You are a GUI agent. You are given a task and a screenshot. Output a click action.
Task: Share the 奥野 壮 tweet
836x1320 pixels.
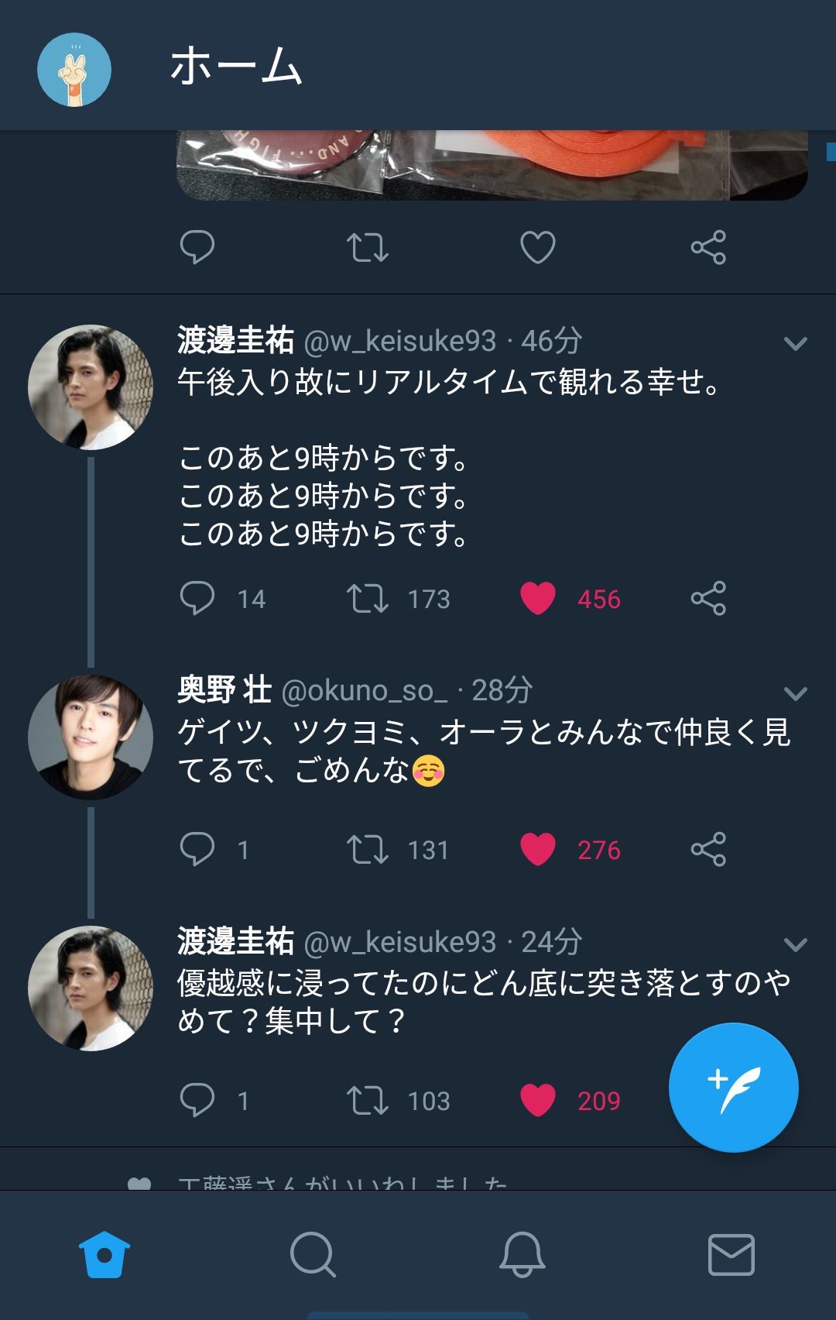click(x=708, y=849)
